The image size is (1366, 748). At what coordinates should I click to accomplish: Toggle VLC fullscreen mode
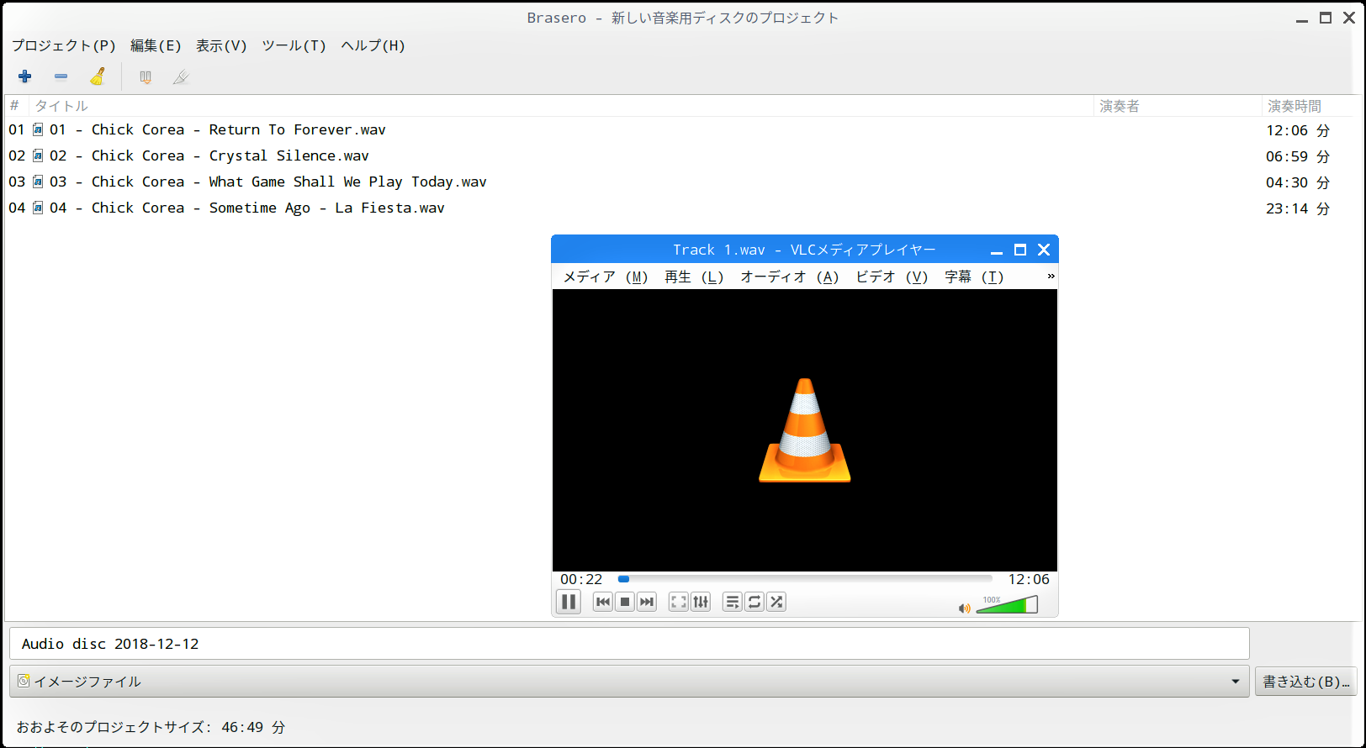pos(679,602)
